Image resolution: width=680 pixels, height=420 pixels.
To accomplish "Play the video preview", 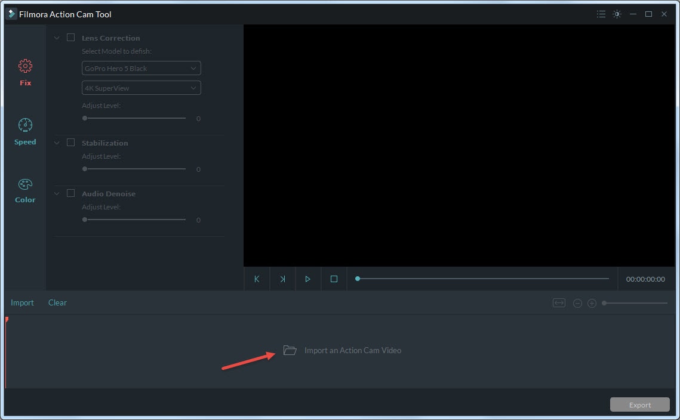I will tap(308, 279).
